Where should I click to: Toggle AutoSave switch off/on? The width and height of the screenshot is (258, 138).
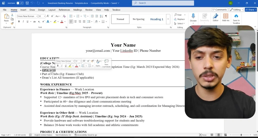(x=20, y=3)
